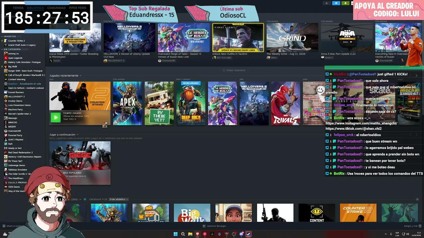The image size is (424, 238).
Task: Open the TIENDA tab
Action: (18, 8)
